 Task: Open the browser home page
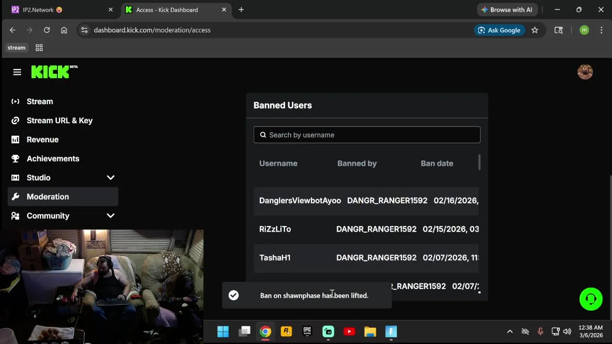[x=64, y=30]
